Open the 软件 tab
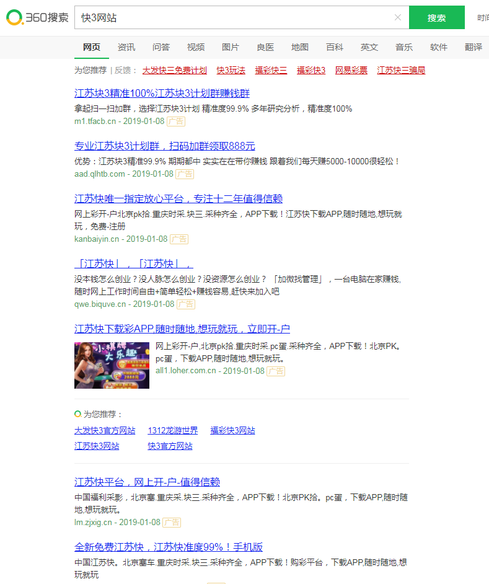 (439, 47)
